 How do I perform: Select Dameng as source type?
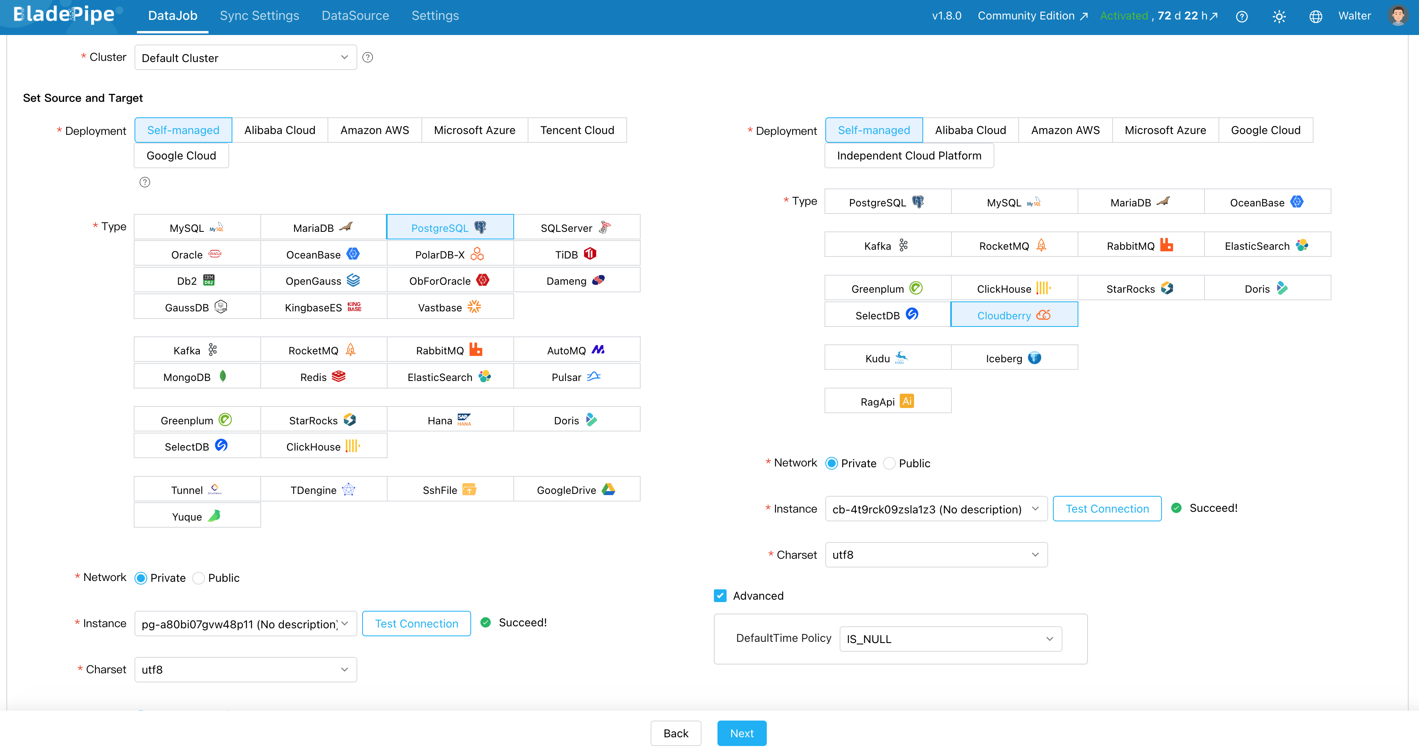pos(577,280)
